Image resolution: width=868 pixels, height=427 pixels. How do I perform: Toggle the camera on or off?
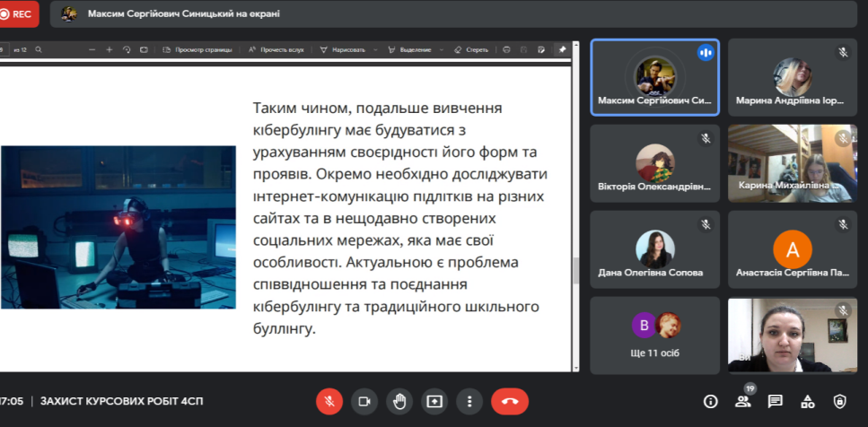click(x=364, y=401)
